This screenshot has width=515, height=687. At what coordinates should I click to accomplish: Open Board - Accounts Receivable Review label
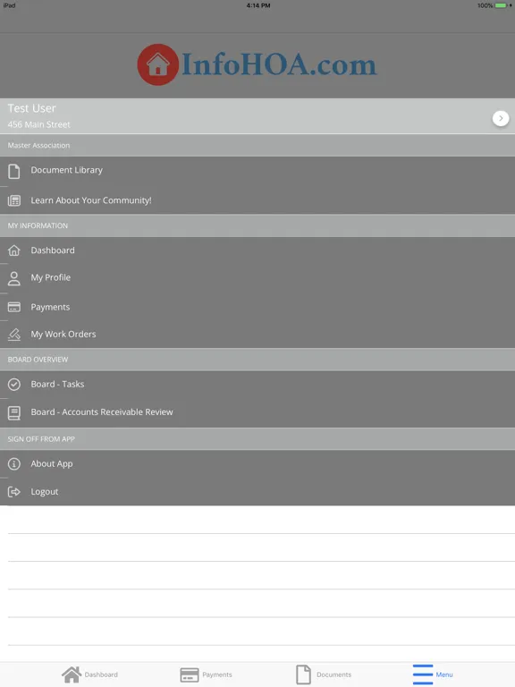point(102,411)
